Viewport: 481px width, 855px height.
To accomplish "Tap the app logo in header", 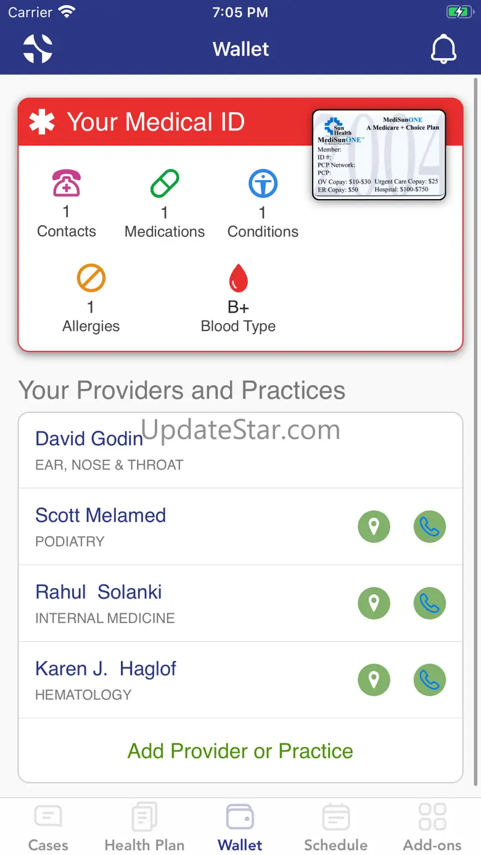I will click(x=38, y=49).
